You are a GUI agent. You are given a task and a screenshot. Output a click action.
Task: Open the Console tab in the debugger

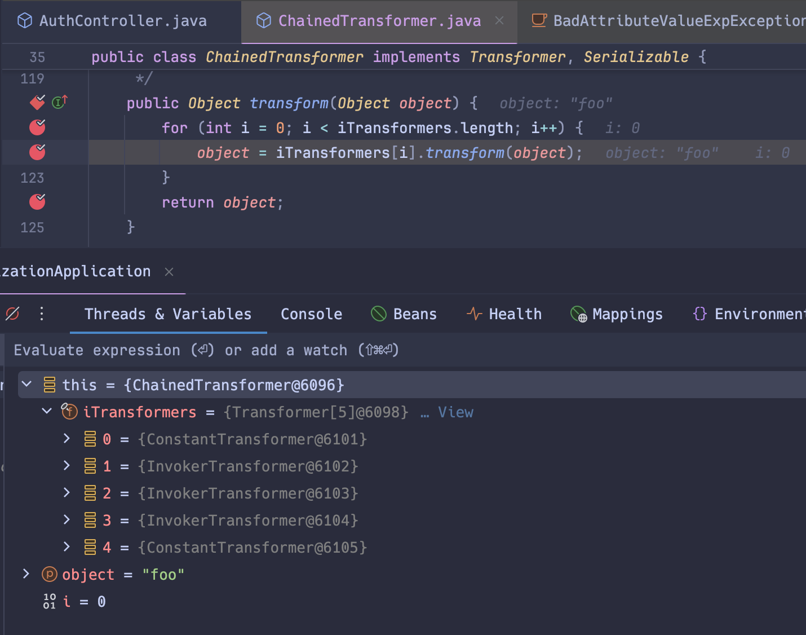311,314
